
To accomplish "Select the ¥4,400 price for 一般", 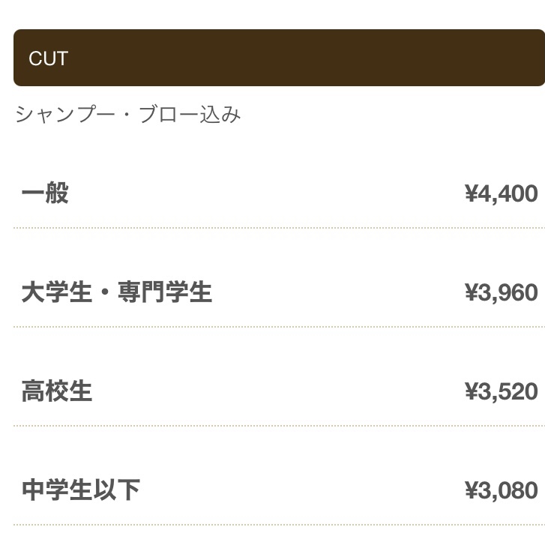I will [x=502, y=193].
